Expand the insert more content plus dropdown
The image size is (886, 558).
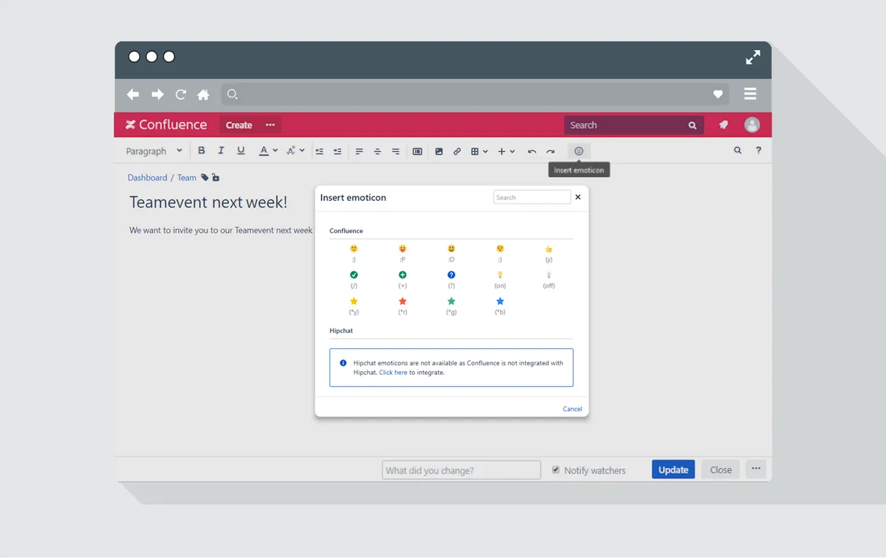pos(506,151)
